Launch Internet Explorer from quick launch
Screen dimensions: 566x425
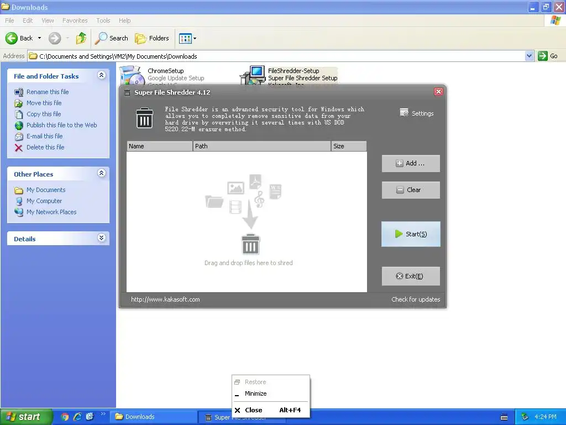77,417
